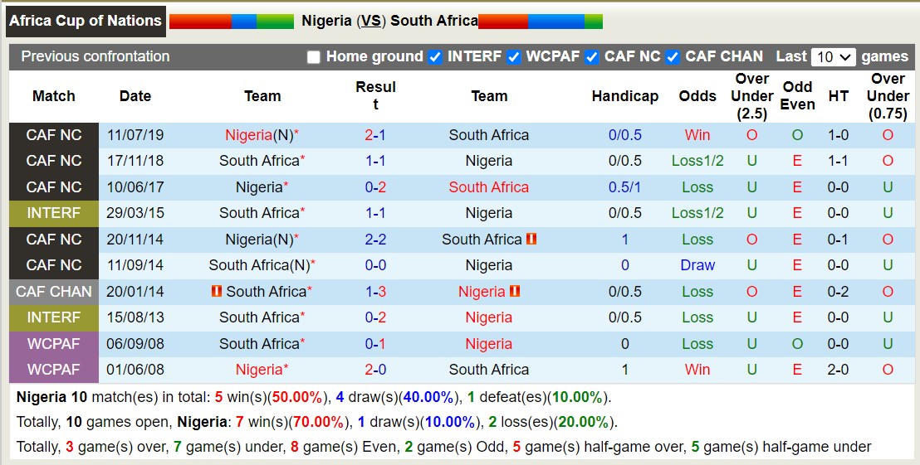Enable the Home ground checkbox

click(x=313, y=57)
